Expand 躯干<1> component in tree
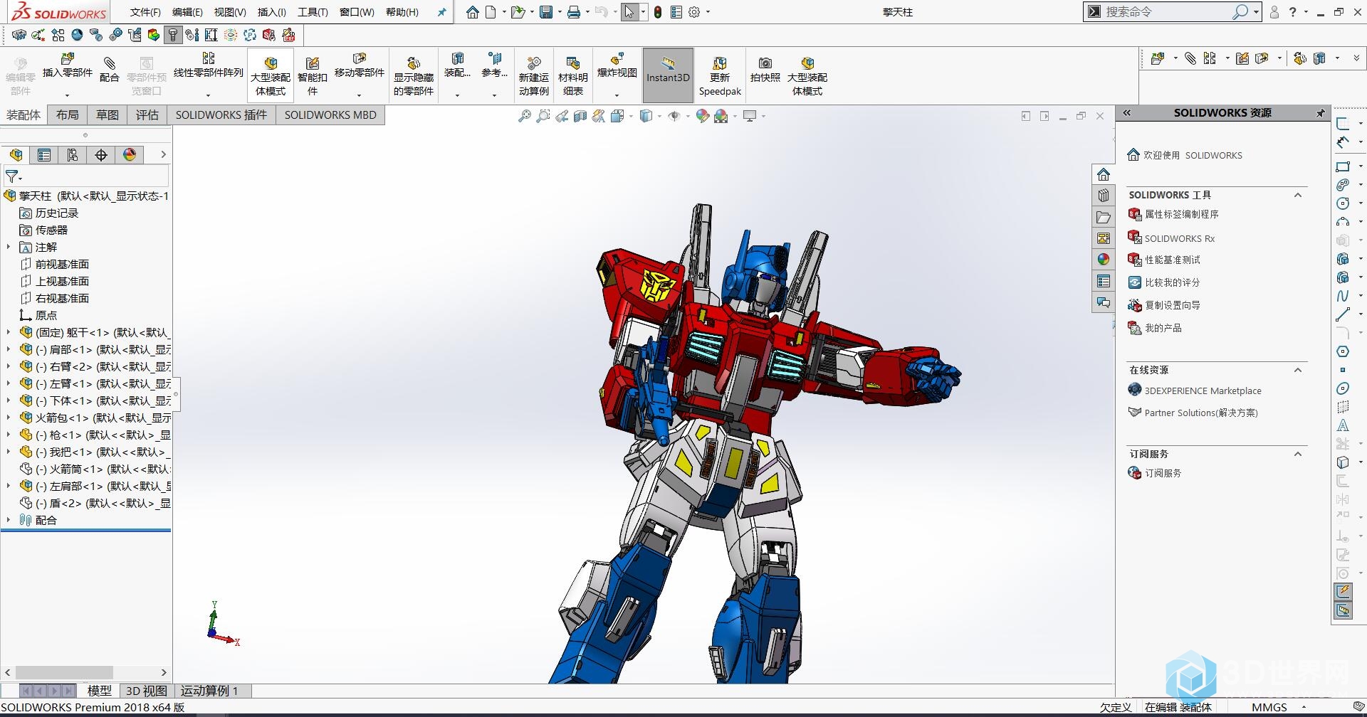This screenshot has width=1367, height=717. pos(9,332)
